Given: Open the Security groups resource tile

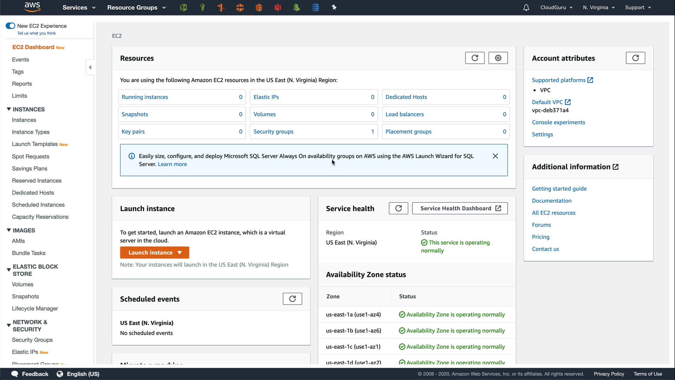Looking at the screenshot, I should [273, 132].
